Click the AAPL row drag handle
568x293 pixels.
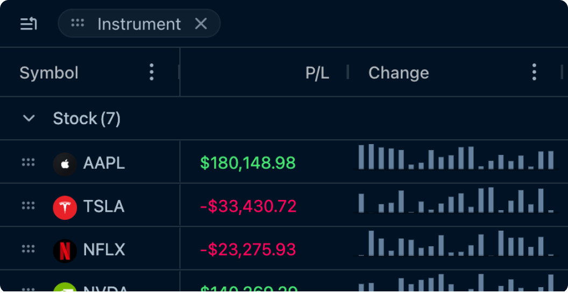[29, 162]
